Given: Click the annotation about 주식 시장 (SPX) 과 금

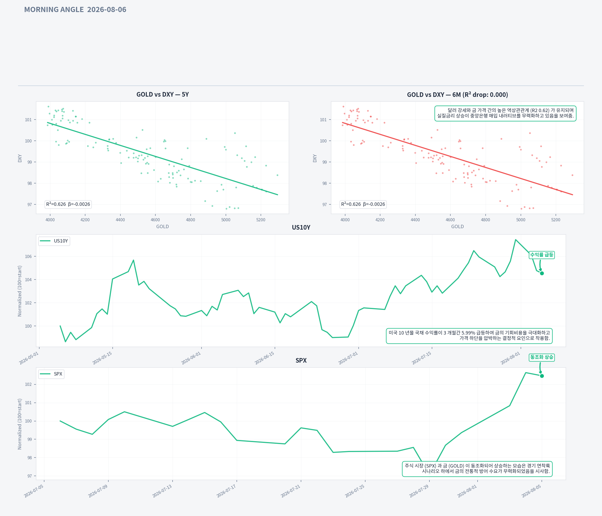Looking at the screenshot, I should click(x=477, y=469).
